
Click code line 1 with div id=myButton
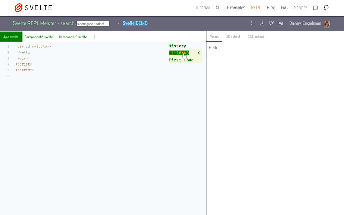pos(33,47)
